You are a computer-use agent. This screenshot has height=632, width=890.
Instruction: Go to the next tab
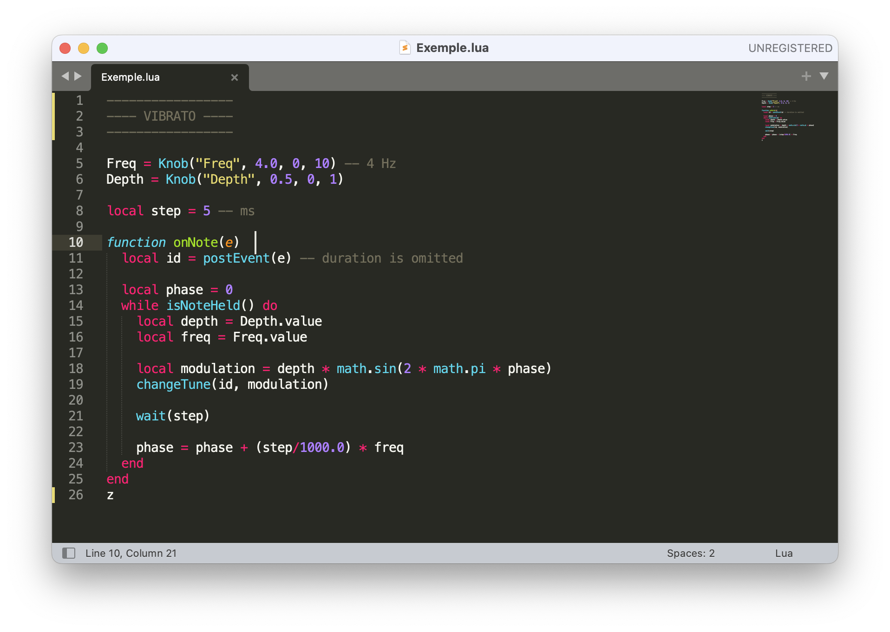[78, 76]
